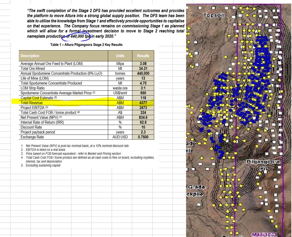The height and width of the screenshot is (237, 292).
Task: Click the "Description" table header
Action: point(30,56)
